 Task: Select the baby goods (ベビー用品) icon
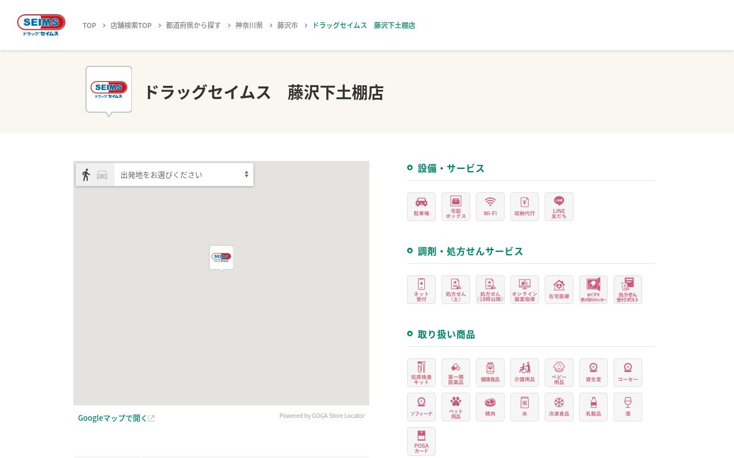(559, 373)
